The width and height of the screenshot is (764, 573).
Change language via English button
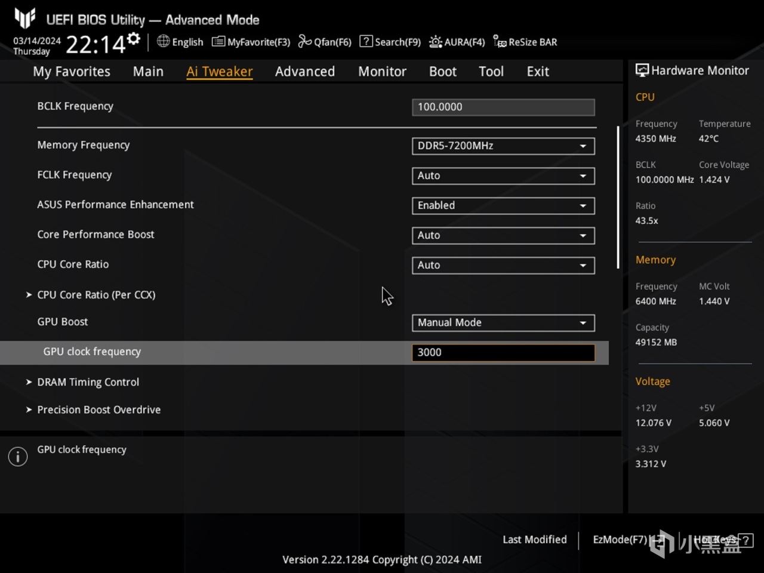click(180, 42)
